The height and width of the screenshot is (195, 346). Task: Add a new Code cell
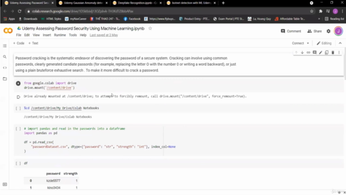coord(18,43)
